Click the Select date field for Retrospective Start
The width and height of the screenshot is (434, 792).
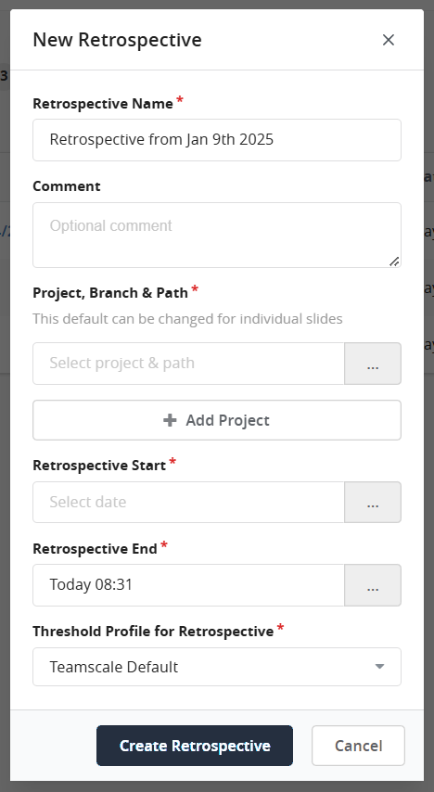[188, 502]
